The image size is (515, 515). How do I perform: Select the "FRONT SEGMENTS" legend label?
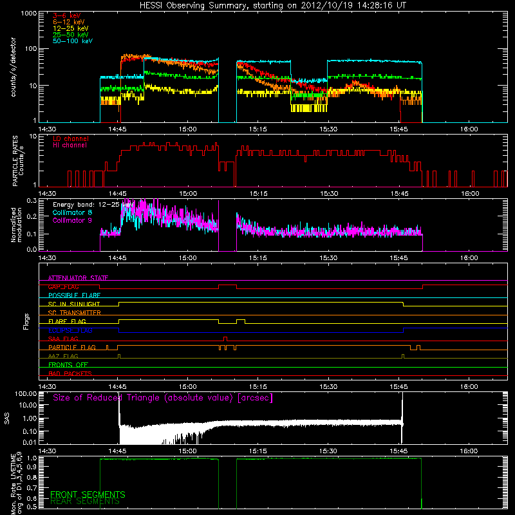coord(88,494)
